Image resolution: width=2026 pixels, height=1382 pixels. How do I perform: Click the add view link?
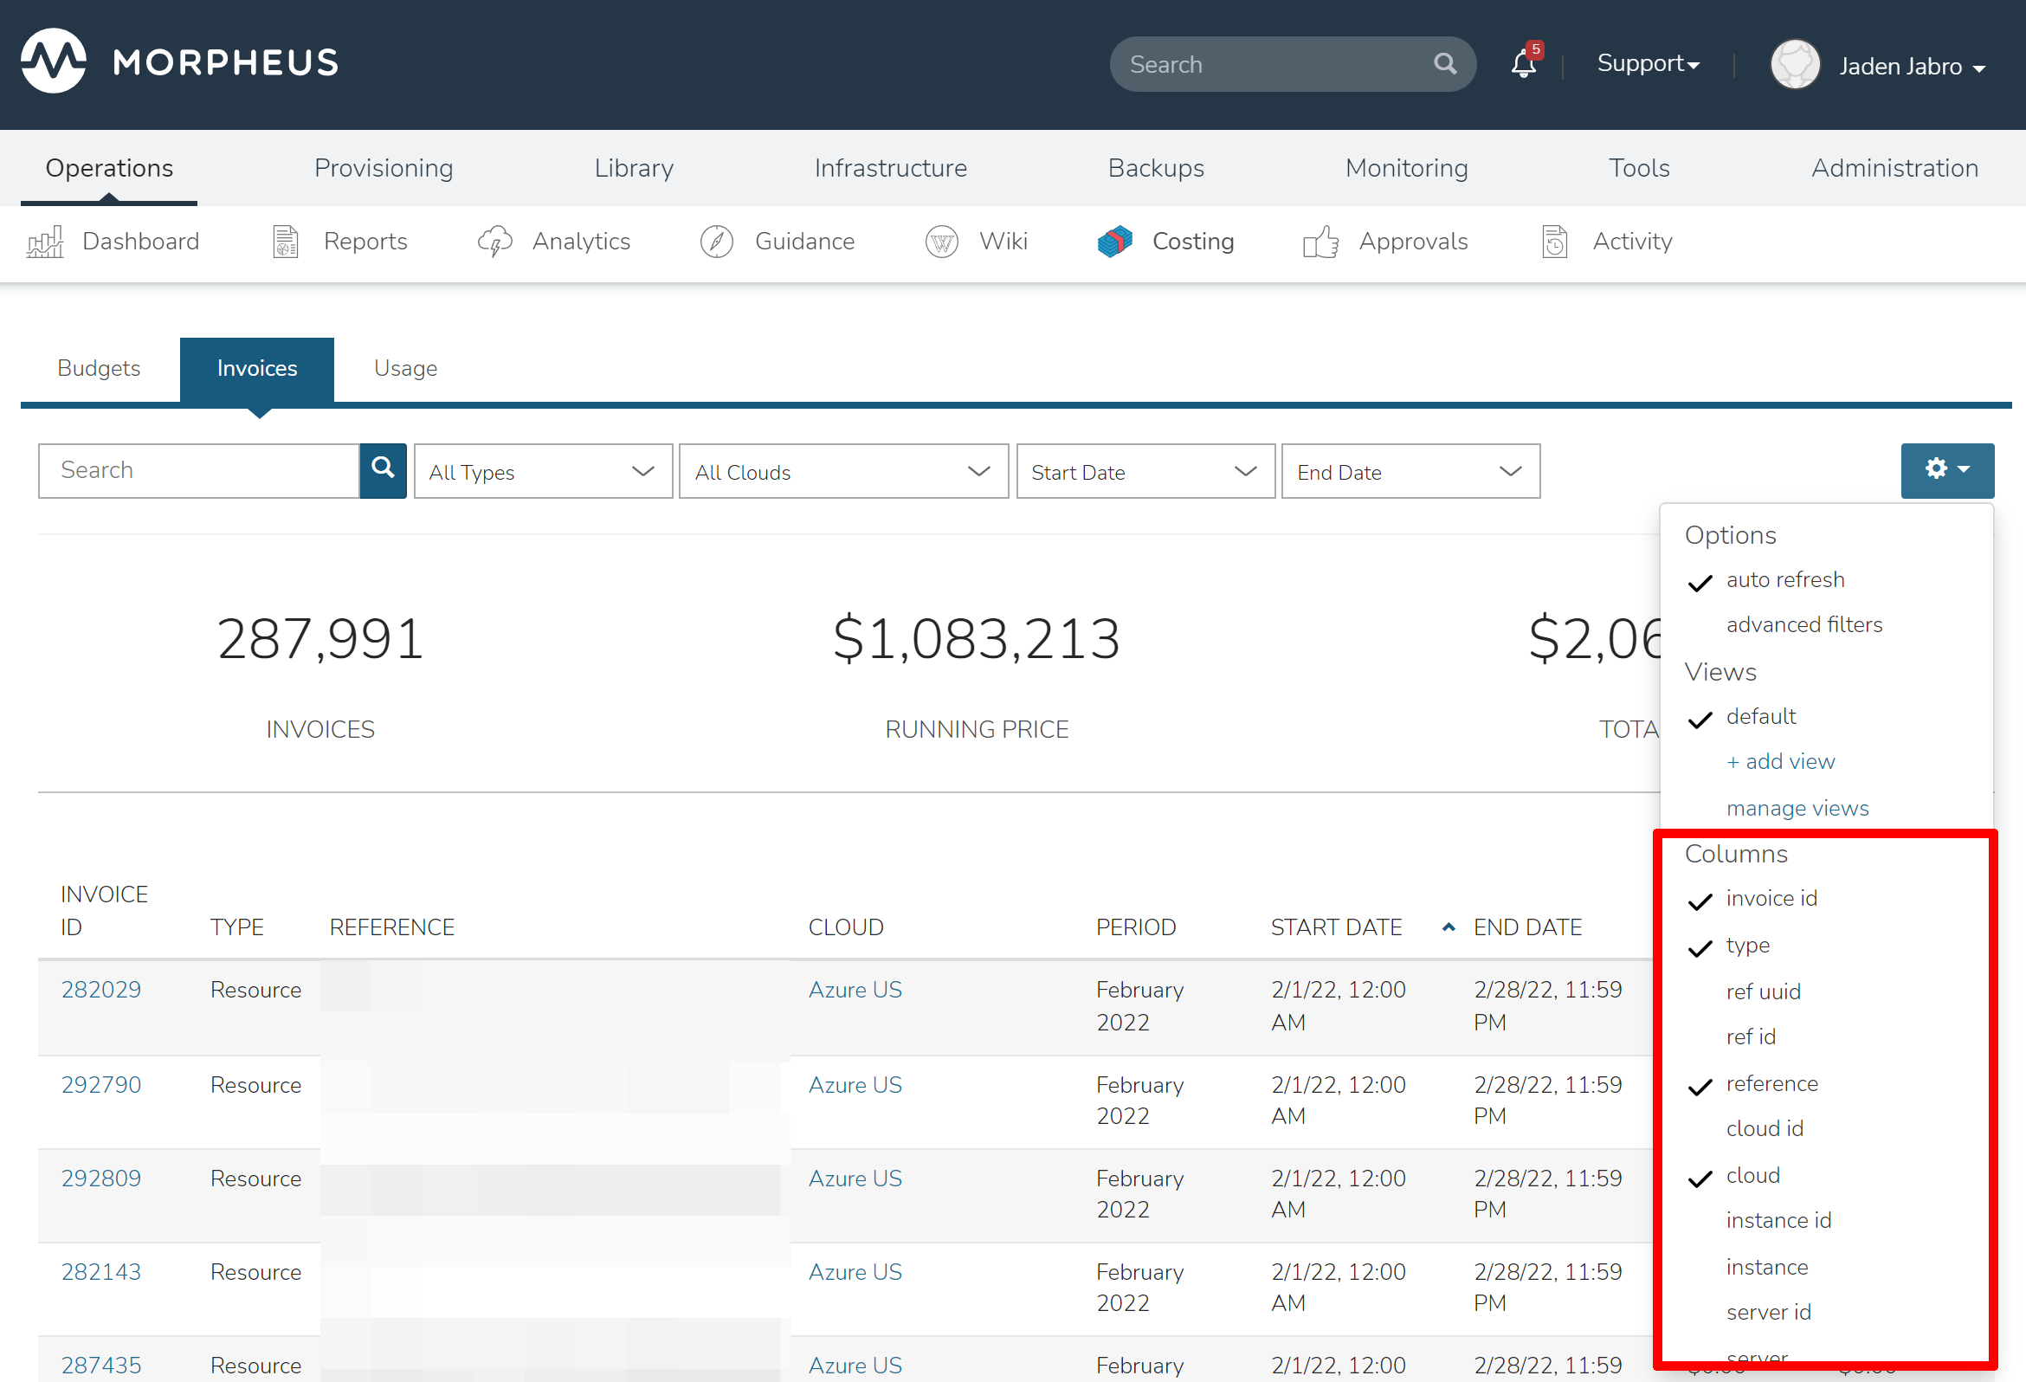1780,761
